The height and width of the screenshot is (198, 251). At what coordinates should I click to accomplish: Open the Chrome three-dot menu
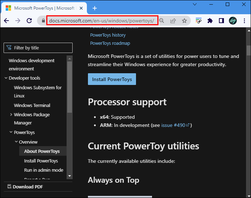(244, 21)
